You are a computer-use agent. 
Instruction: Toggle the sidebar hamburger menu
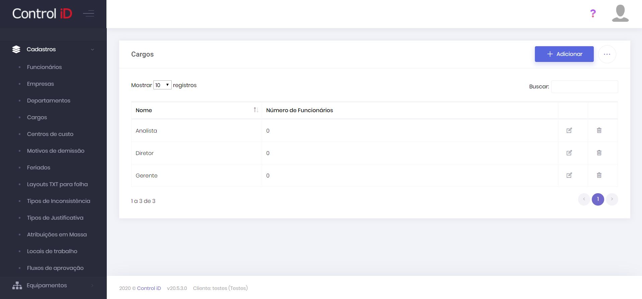tap(89, 14)
